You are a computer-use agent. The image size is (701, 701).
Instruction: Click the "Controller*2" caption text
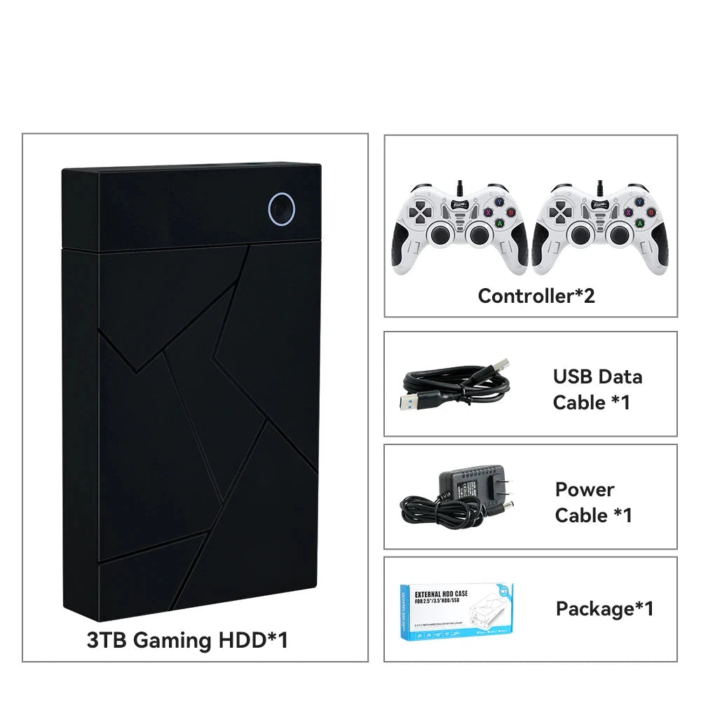[536, 296]
